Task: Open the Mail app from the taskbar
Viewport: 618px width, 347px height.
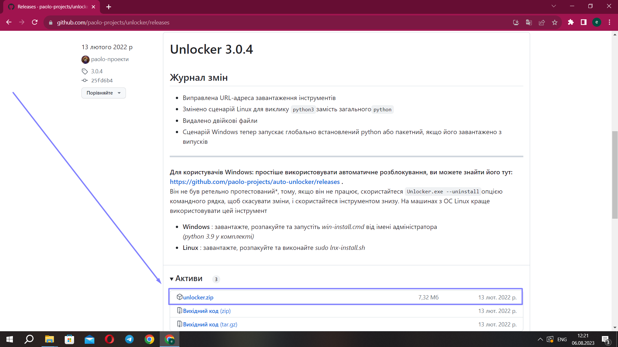Action: [89, 339]
